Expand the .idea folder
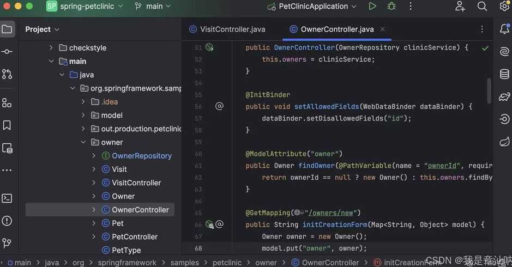The image size is (512, 267). click(x=83, y=102)
